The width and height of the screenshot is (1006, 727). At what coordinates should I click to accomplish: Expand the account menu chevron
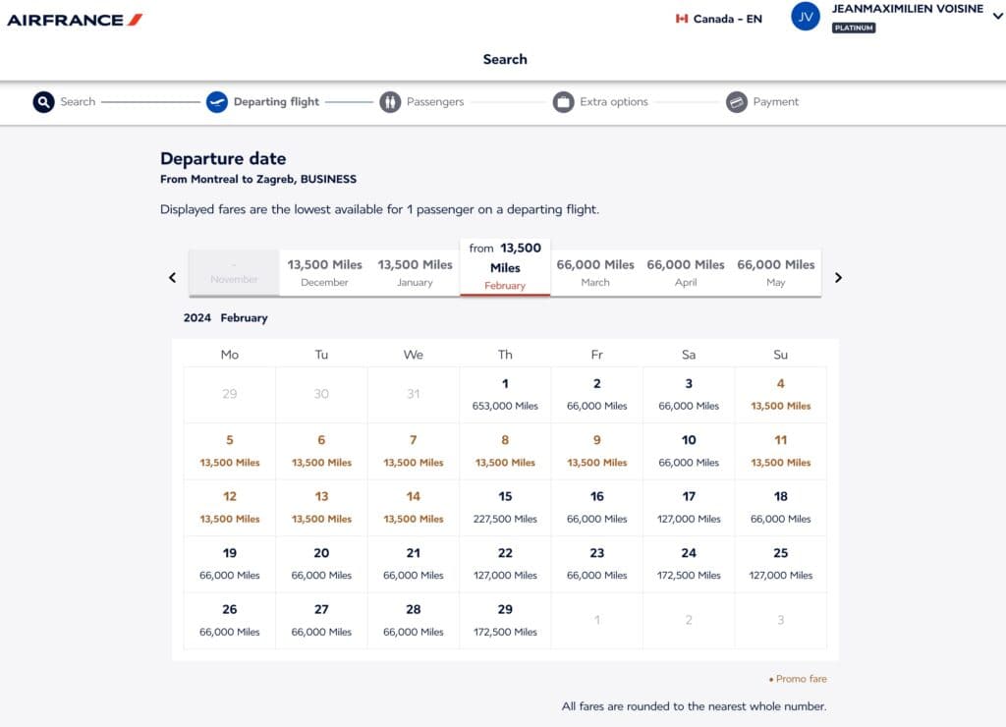[996, 15]
